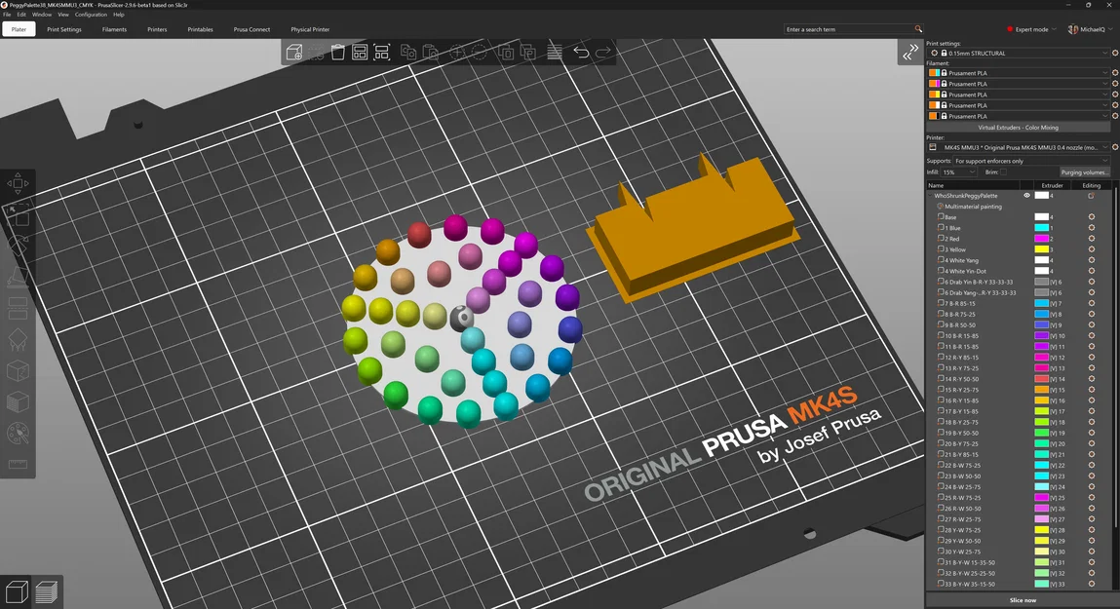Select the Rotate tool in left toolbar
This screenshot has width=1120, height=609.
point(18,246)
